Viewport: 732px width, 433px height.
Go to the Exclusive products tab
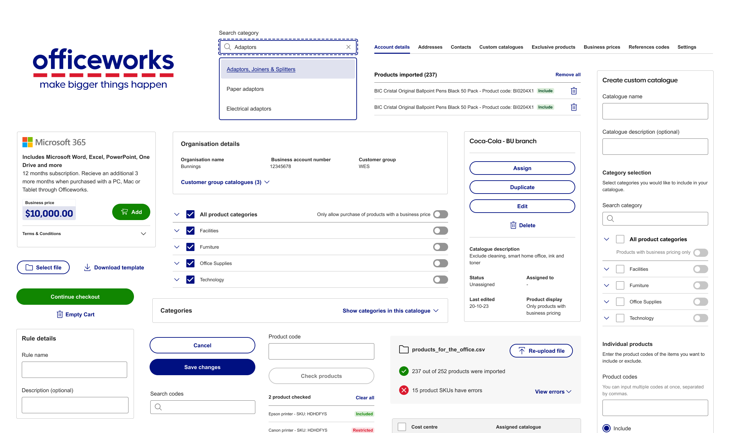pos(553,47)
